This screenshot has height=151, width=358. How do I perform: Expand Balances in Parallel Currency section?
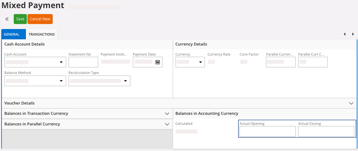pos(167,124)
